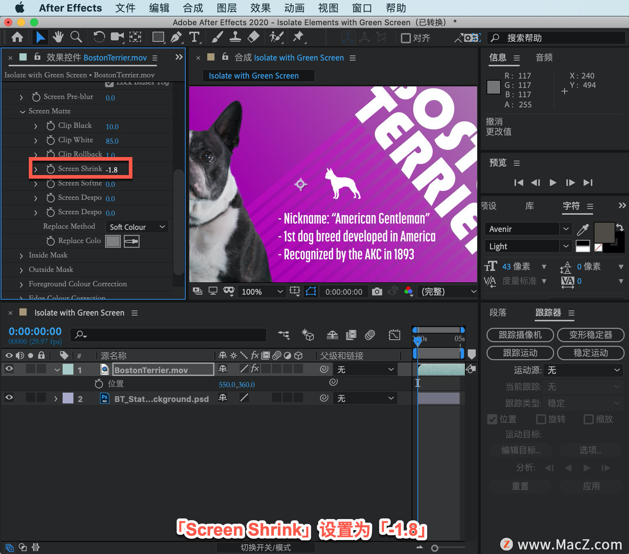Open the 动画 menu

pos(294,8)
